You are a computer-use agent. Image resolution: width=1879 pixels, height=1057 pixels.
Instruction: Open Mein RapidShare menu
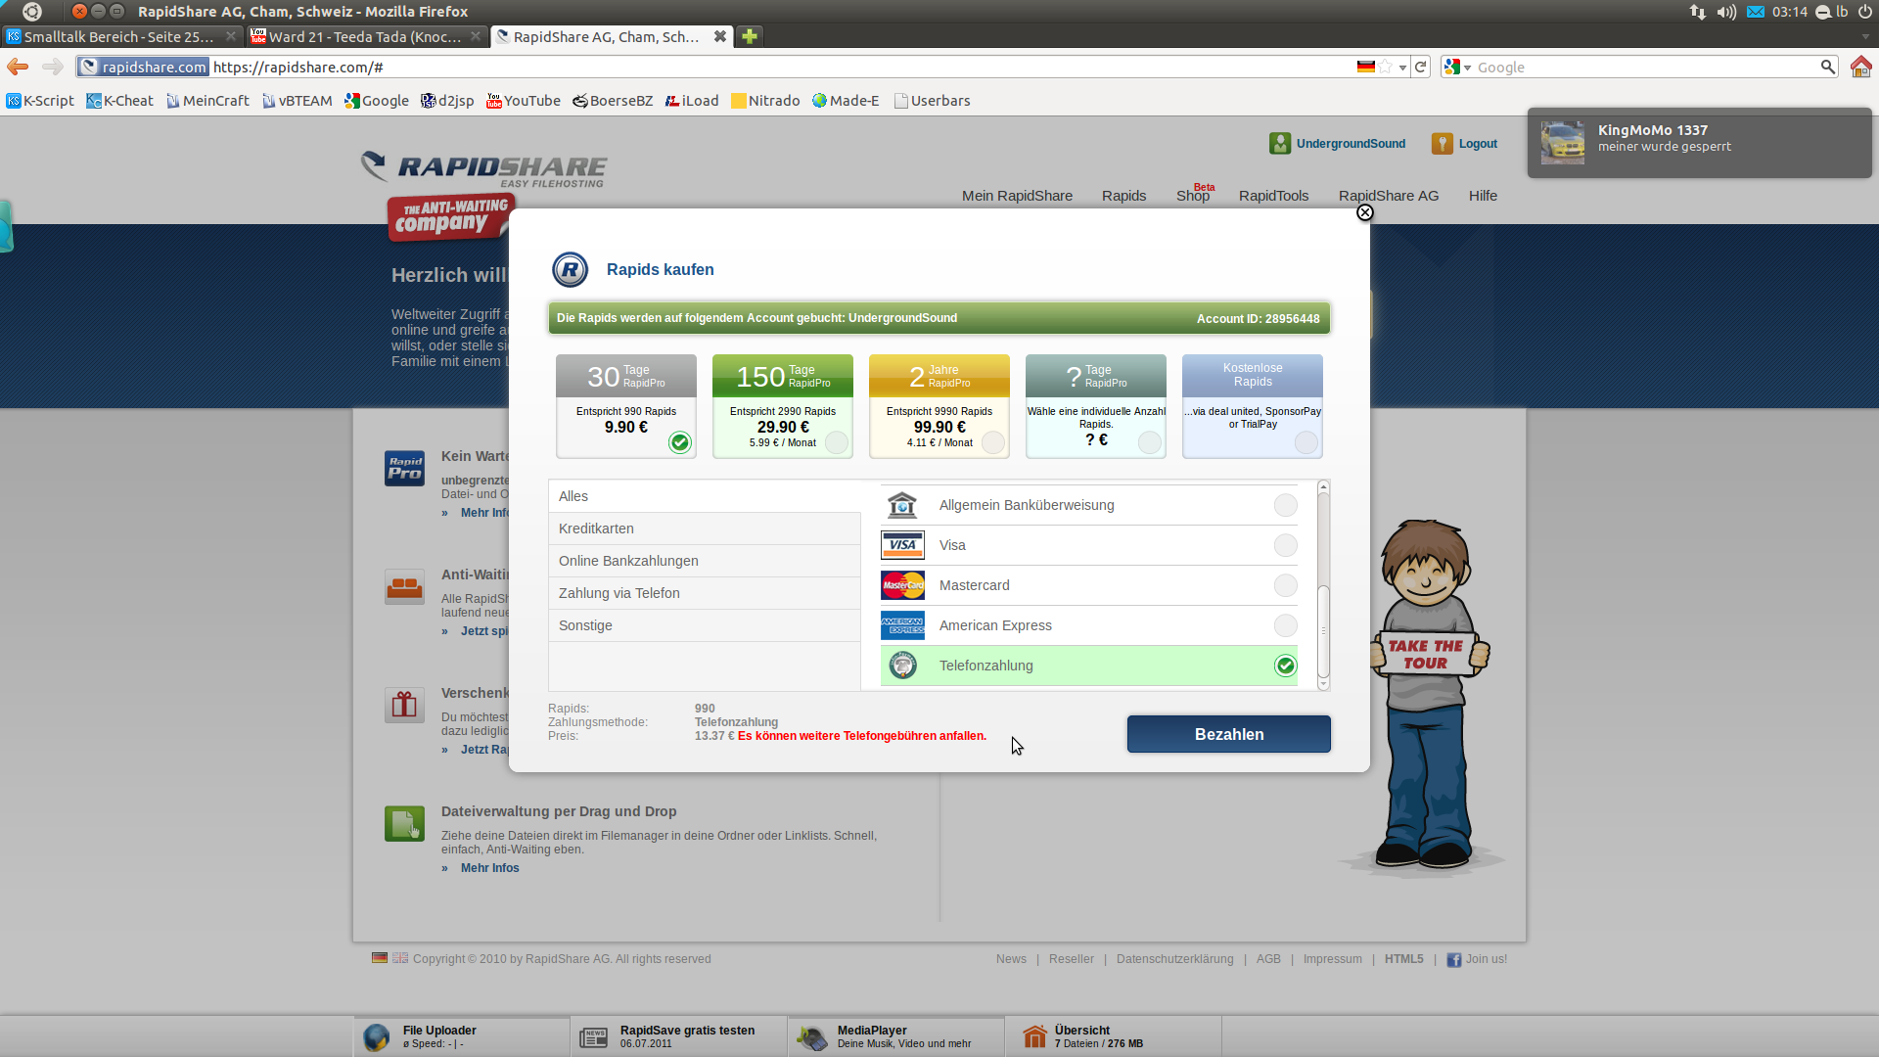(1017, 196)
